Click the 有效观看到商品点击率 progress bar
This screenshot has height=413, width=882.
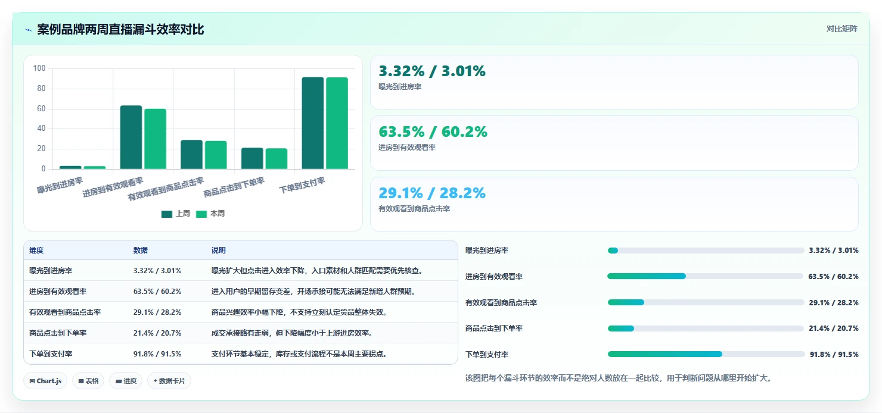coord(706,302)
